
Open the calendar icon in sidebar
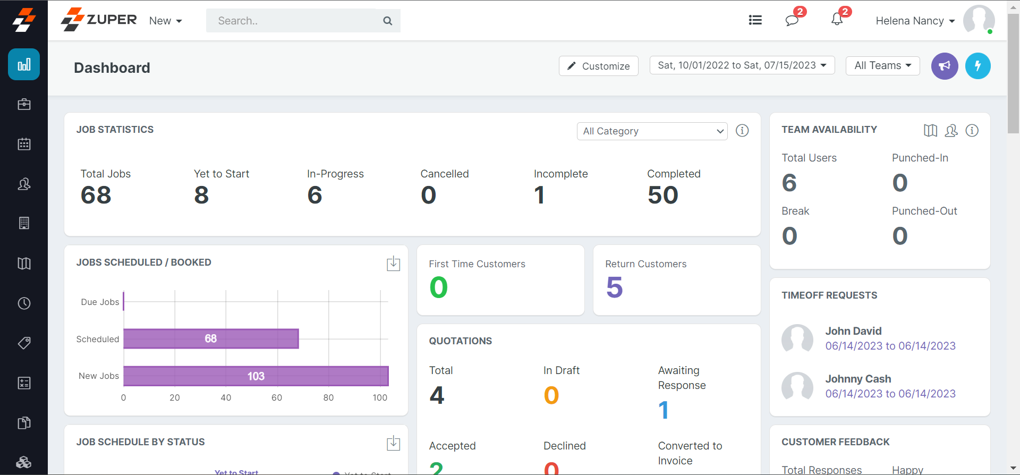[x=24, y=144]
